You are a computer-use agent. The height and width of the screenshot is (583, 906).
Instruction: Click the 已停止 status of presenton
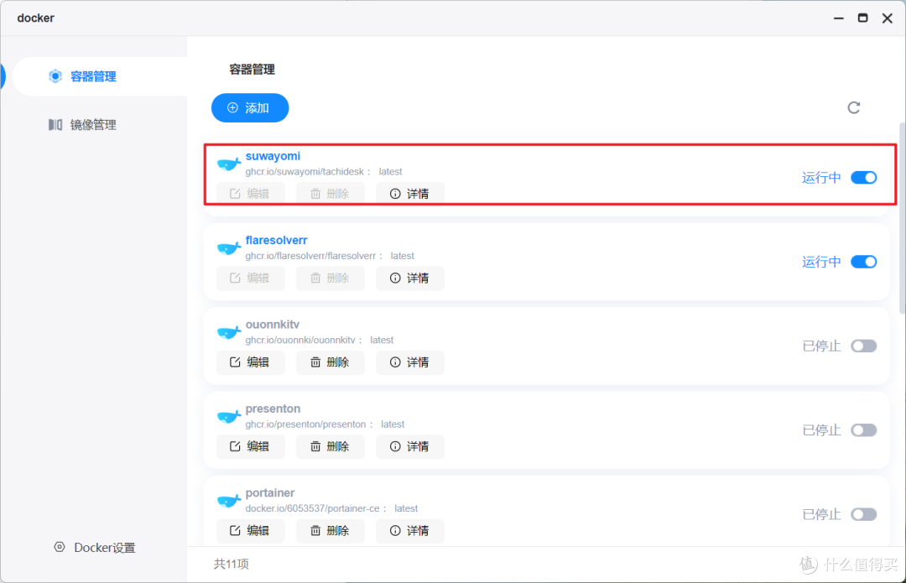tap(821, 429)
